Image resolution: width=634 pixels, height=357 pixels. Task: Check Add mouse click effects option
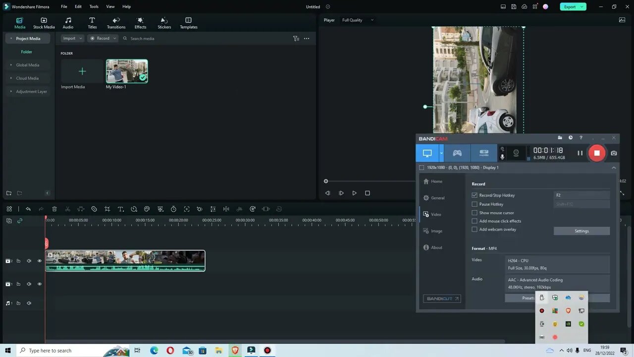pyautogui.click(x=475, y=221)
